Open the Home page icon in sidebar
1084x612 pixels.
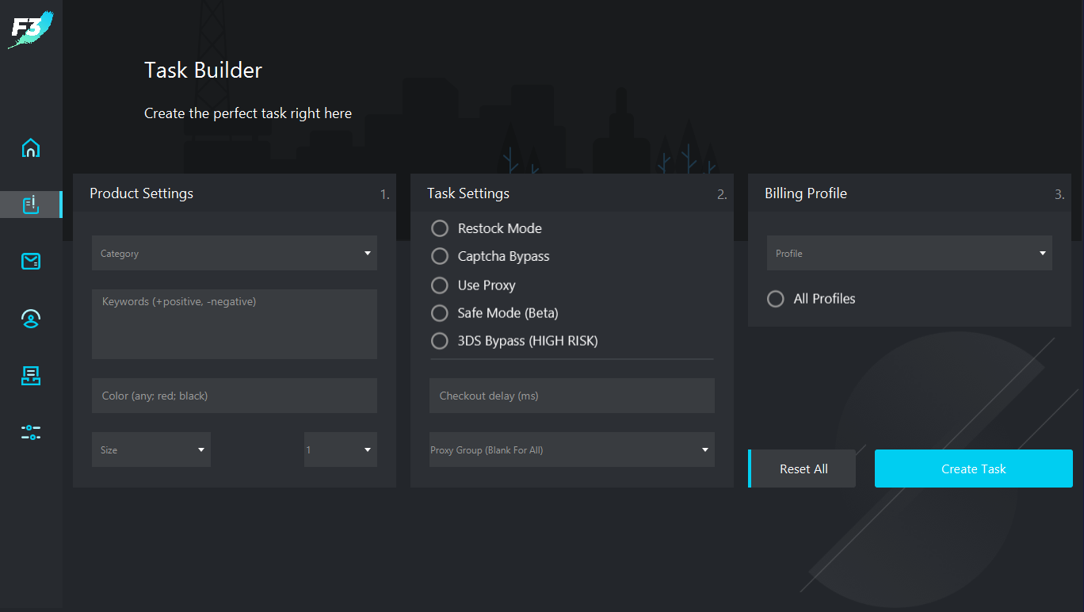coord(31,148)
